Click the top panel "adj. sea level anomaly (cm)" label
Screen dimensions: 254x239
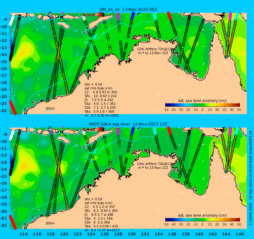[202, 101]
